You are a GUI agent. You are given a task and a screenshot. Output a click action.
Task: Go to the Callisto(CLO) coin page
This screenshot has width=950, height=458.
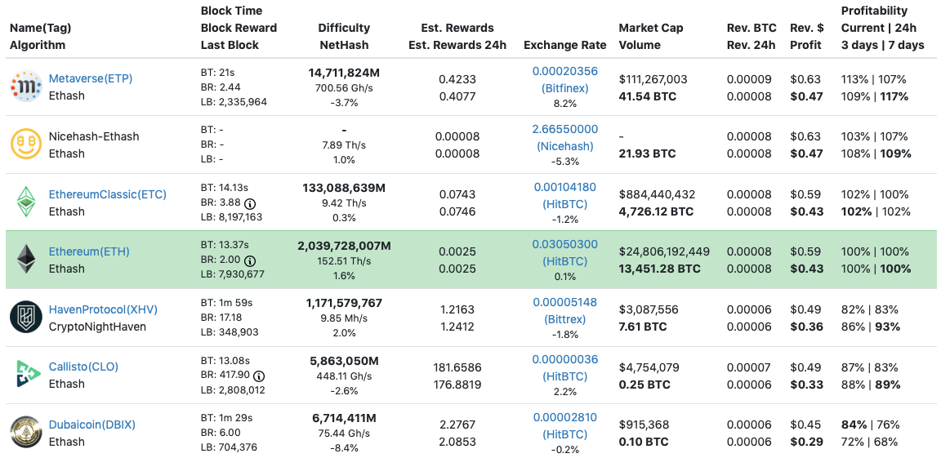pos(83,367)
